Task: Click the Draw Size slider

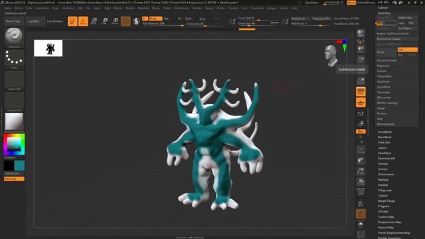Action: pos(259,24)
